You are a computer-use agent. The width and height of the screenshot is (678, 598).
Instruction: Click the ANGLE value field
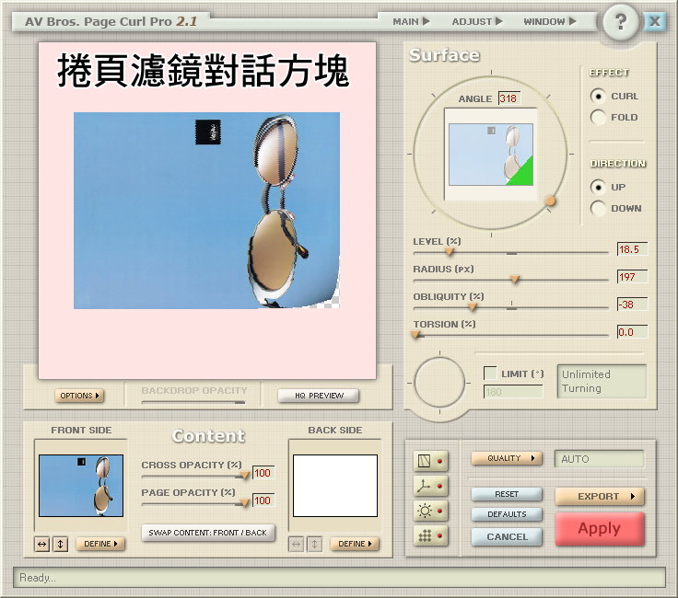[x=508, y=98]
